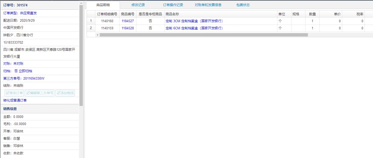
Task: Open product number 1184528 link
Action: tap(127, 28)
